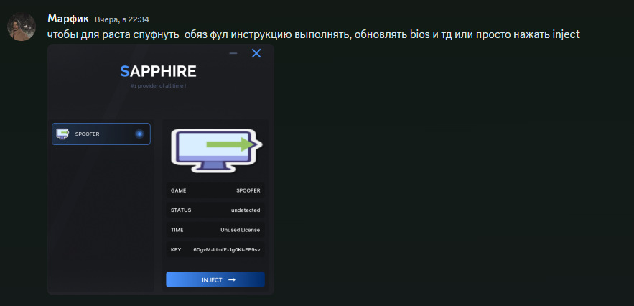Click the '#1 provider of all time' tagline
Image resolution: width=634 pixels, height=306 pixels.
[159, 85]
